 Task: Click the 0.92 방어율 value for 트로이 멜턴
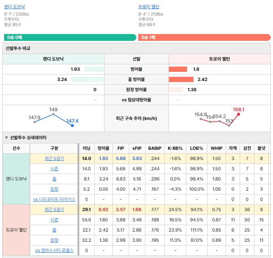coord(103,210)
